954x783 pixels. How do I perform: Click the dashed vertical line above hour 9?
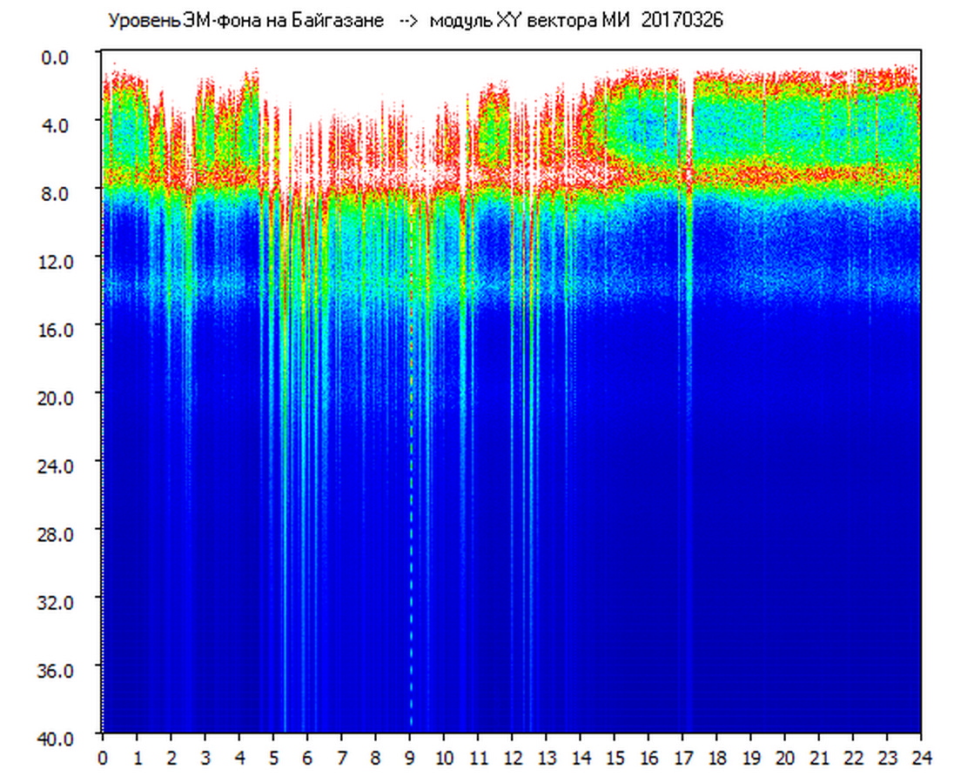(x=411, y=522)
